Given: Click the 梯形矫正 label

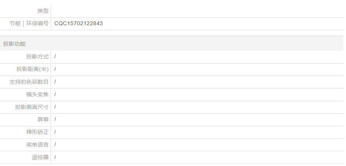Looking at the screenshot, I should (37, 132).
